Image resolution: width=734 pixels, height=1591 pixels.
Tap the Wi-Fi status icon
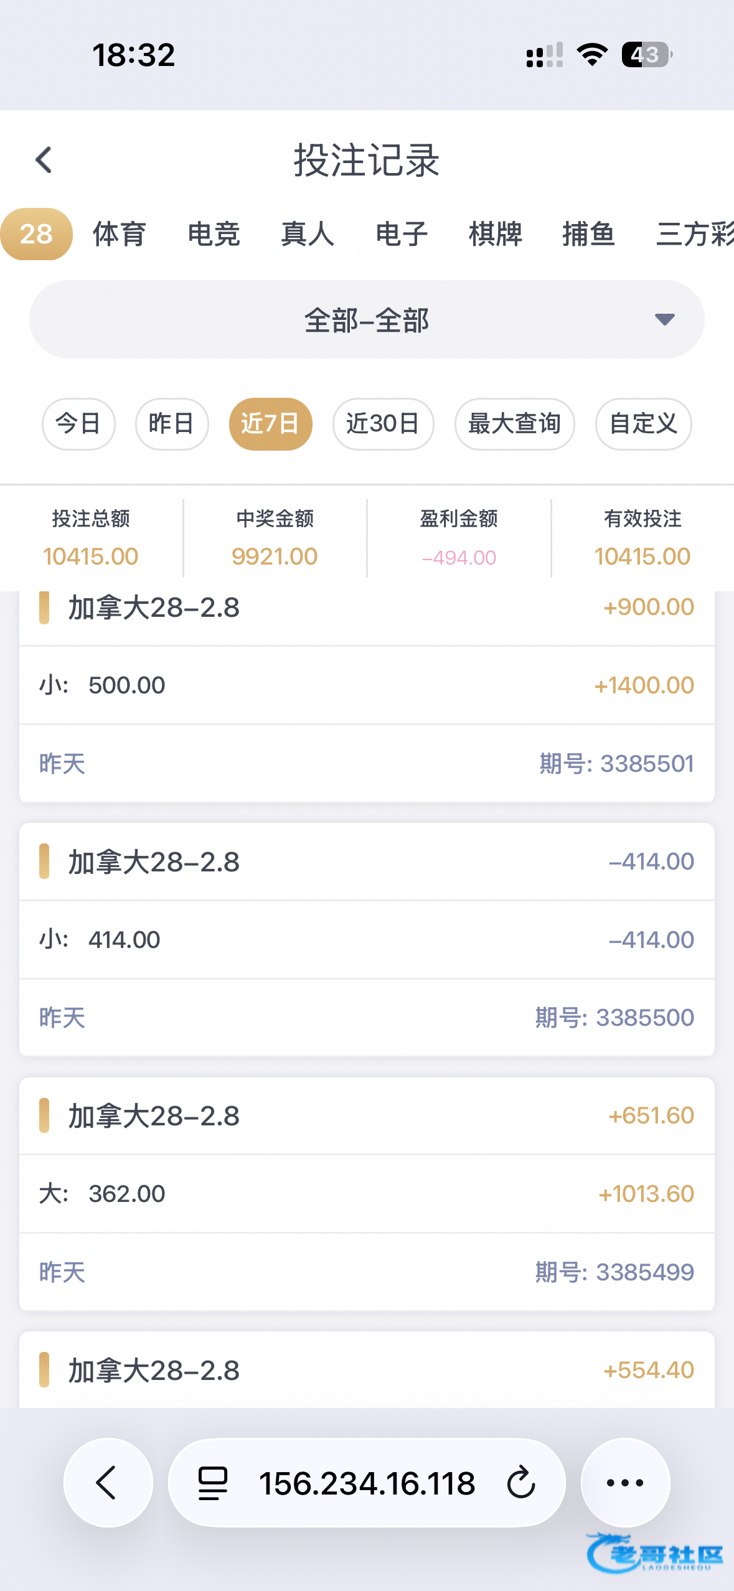(x=592, y=55)
